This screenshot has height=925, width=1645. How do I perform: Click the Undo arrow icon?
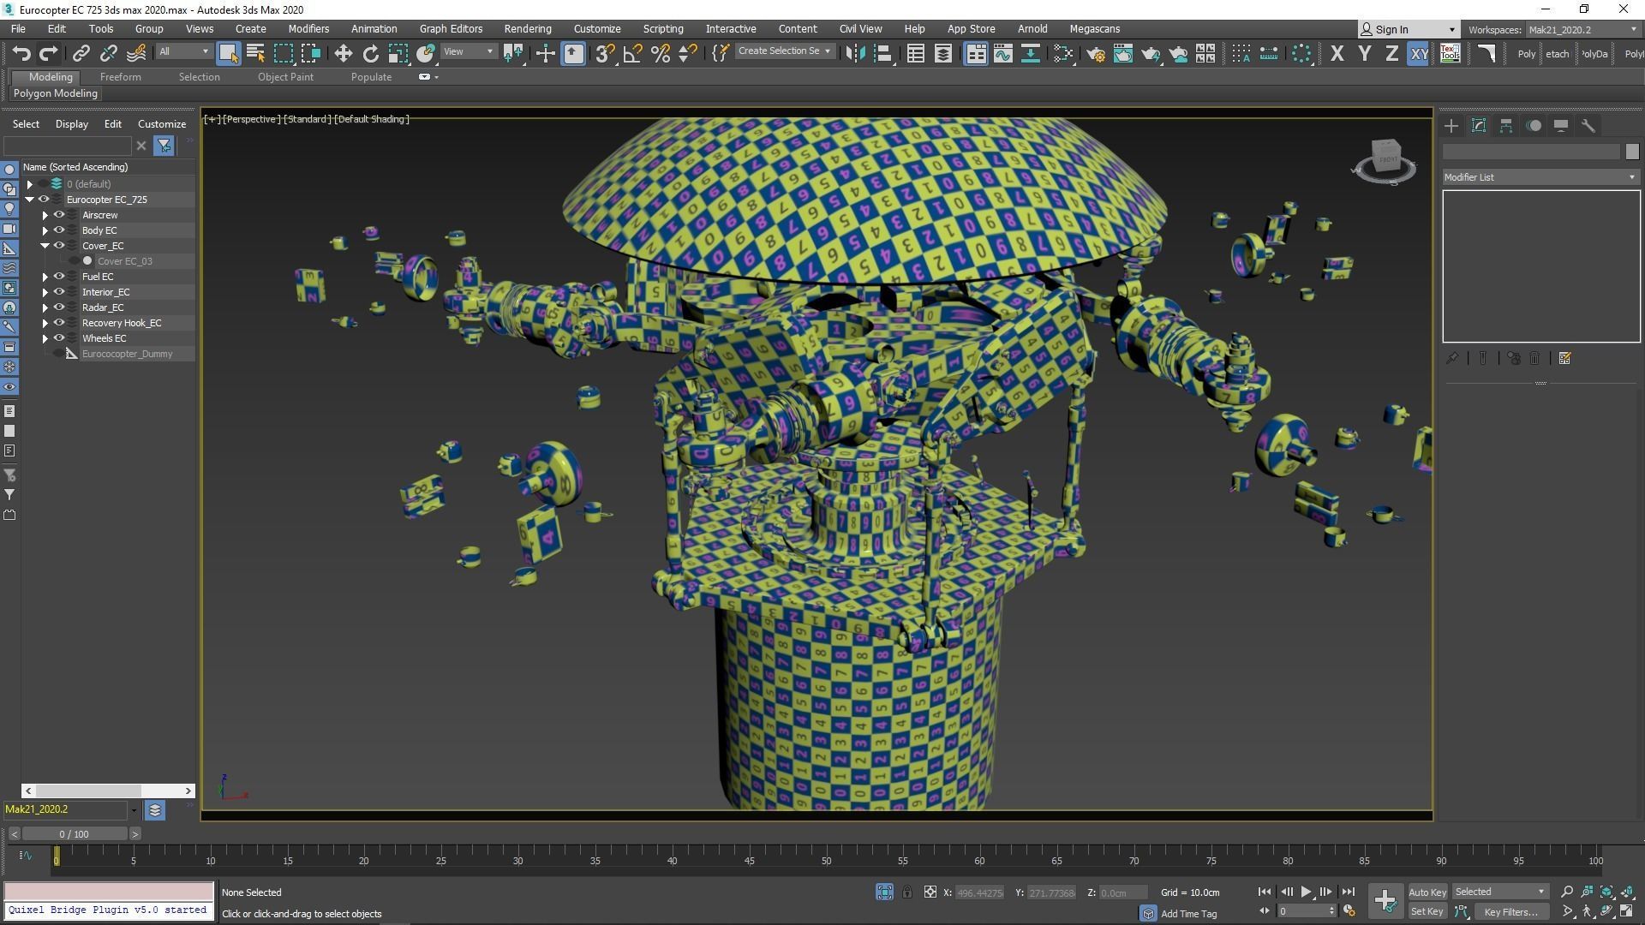click(x=21, y=54)
